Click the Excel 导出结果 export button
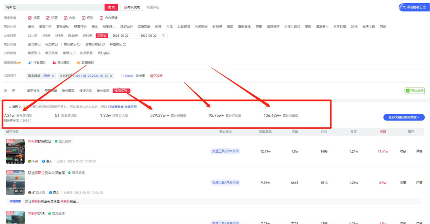 414,91
